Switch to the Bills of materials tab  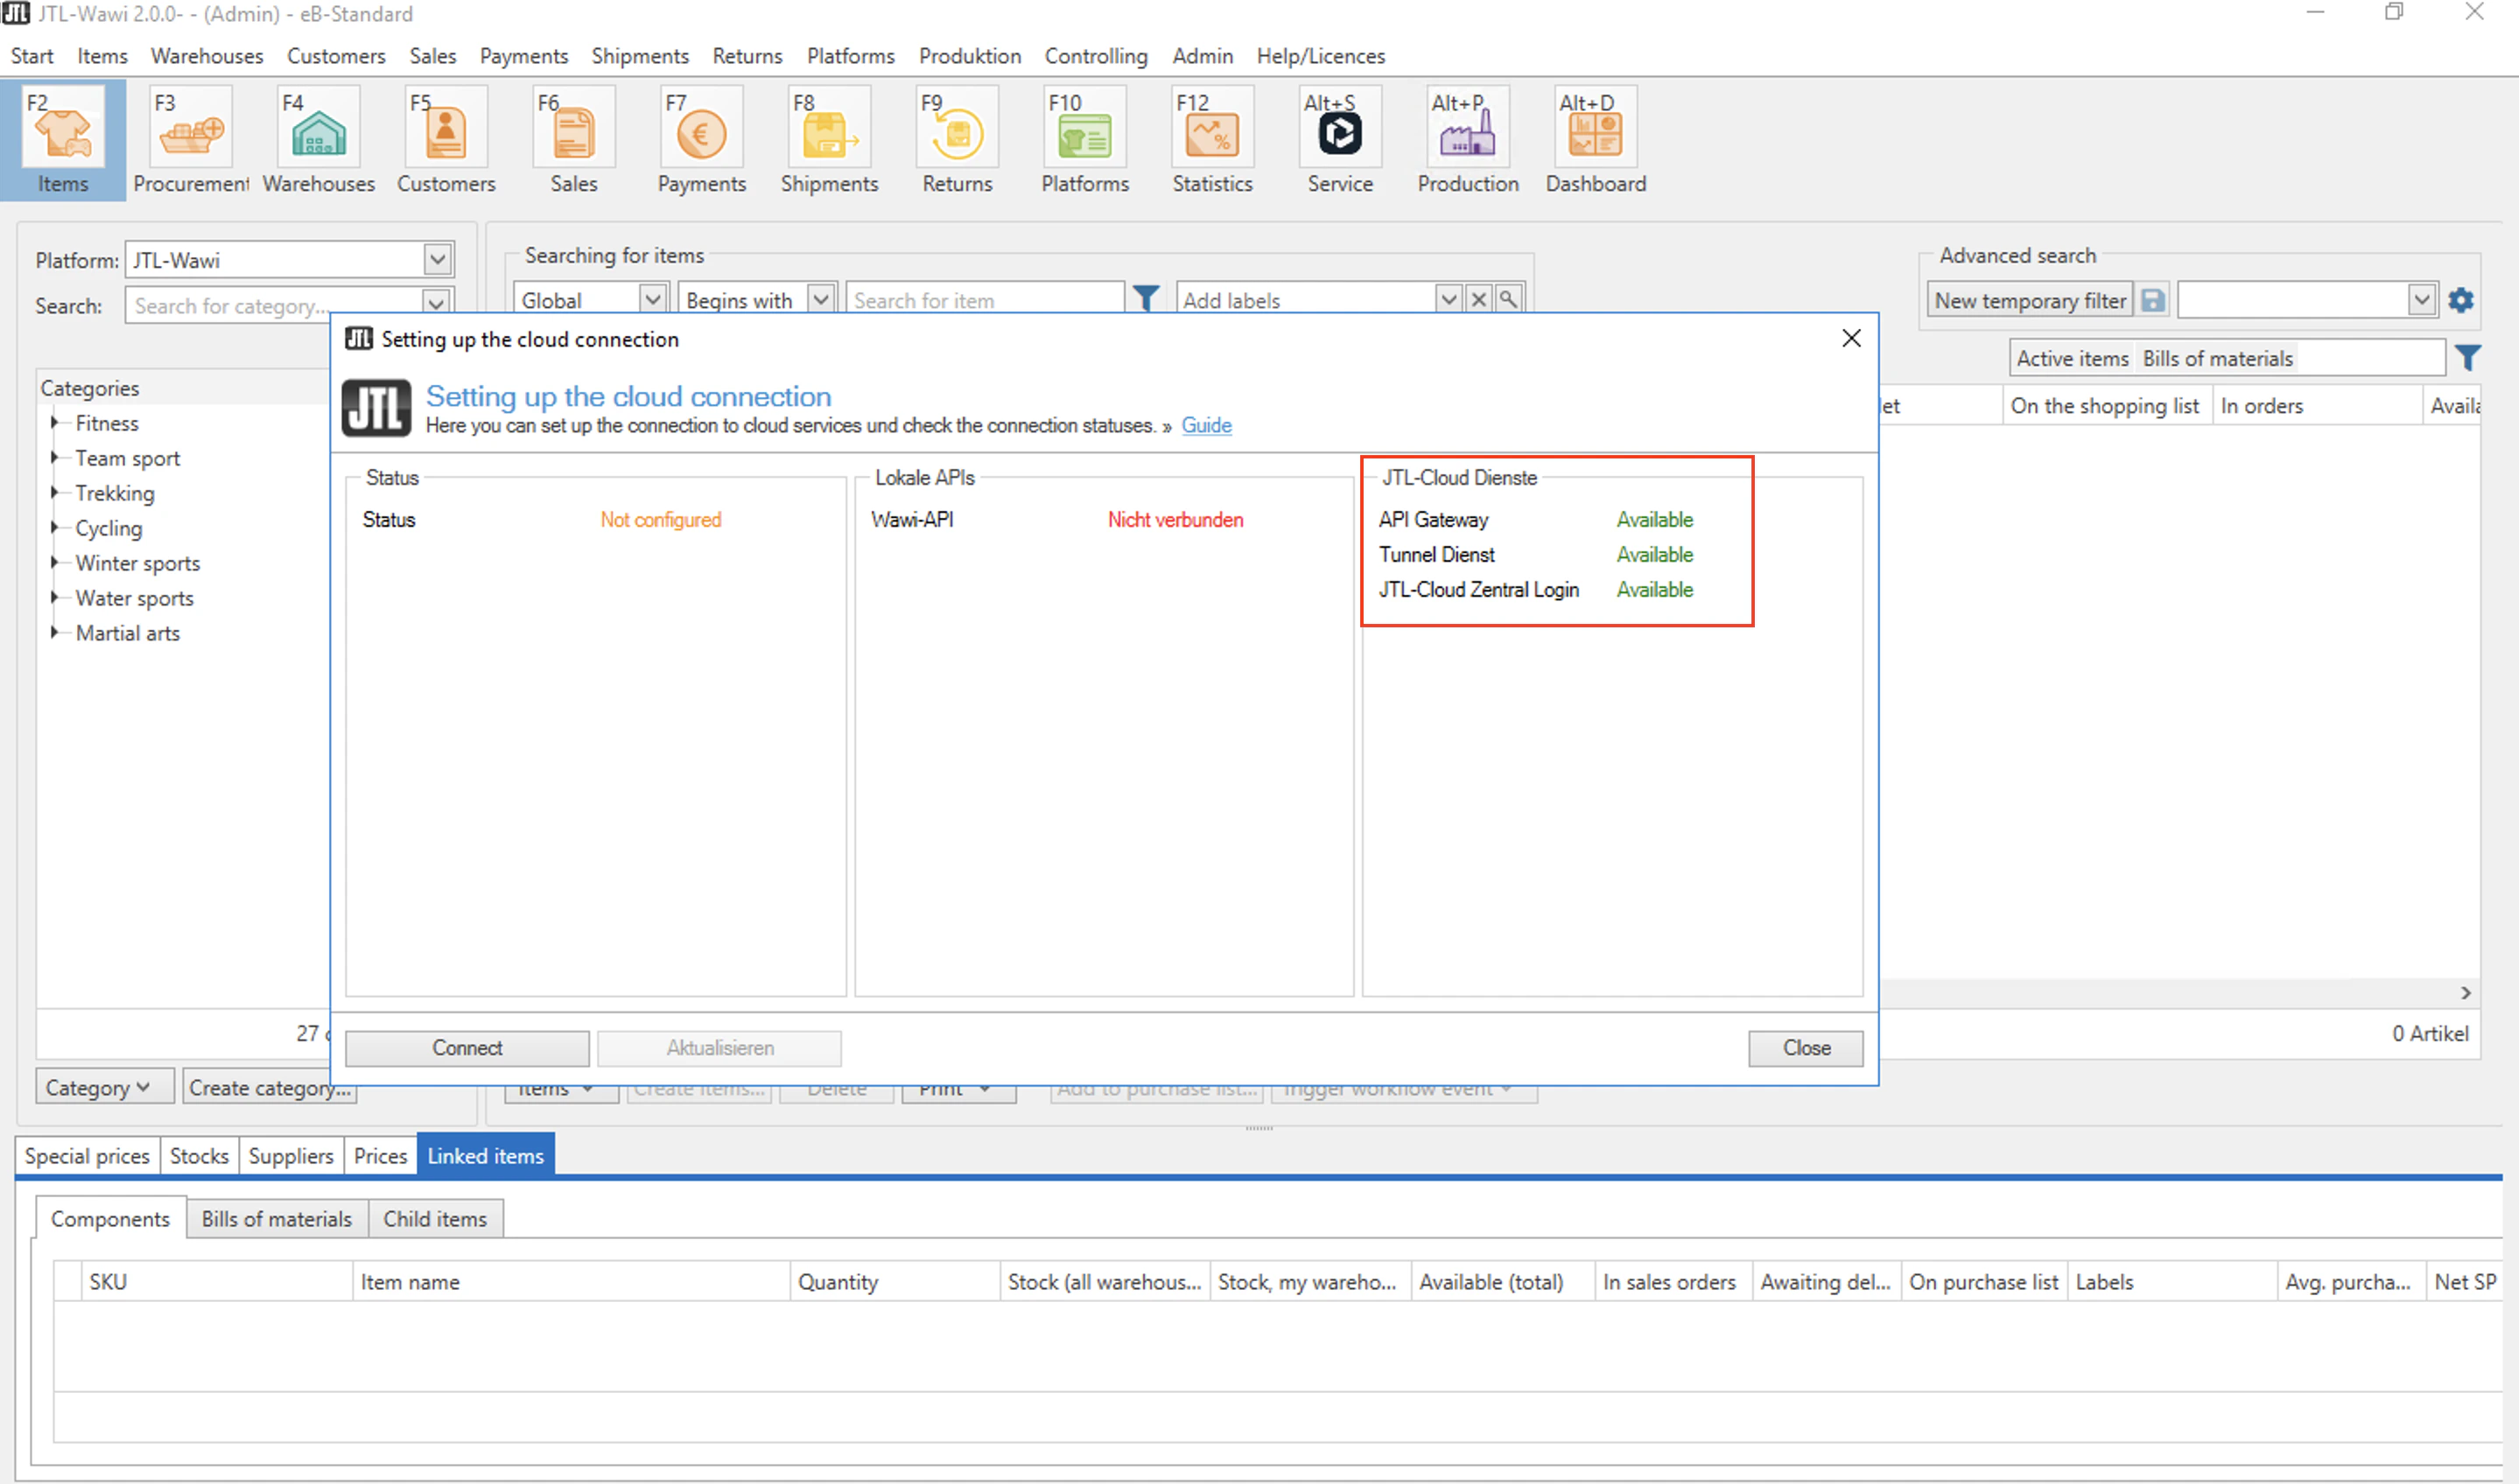pyautogui.click(x=276, y=1218)
